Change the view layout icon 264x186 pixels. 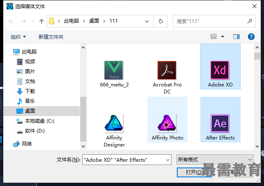tap(214, 37)
